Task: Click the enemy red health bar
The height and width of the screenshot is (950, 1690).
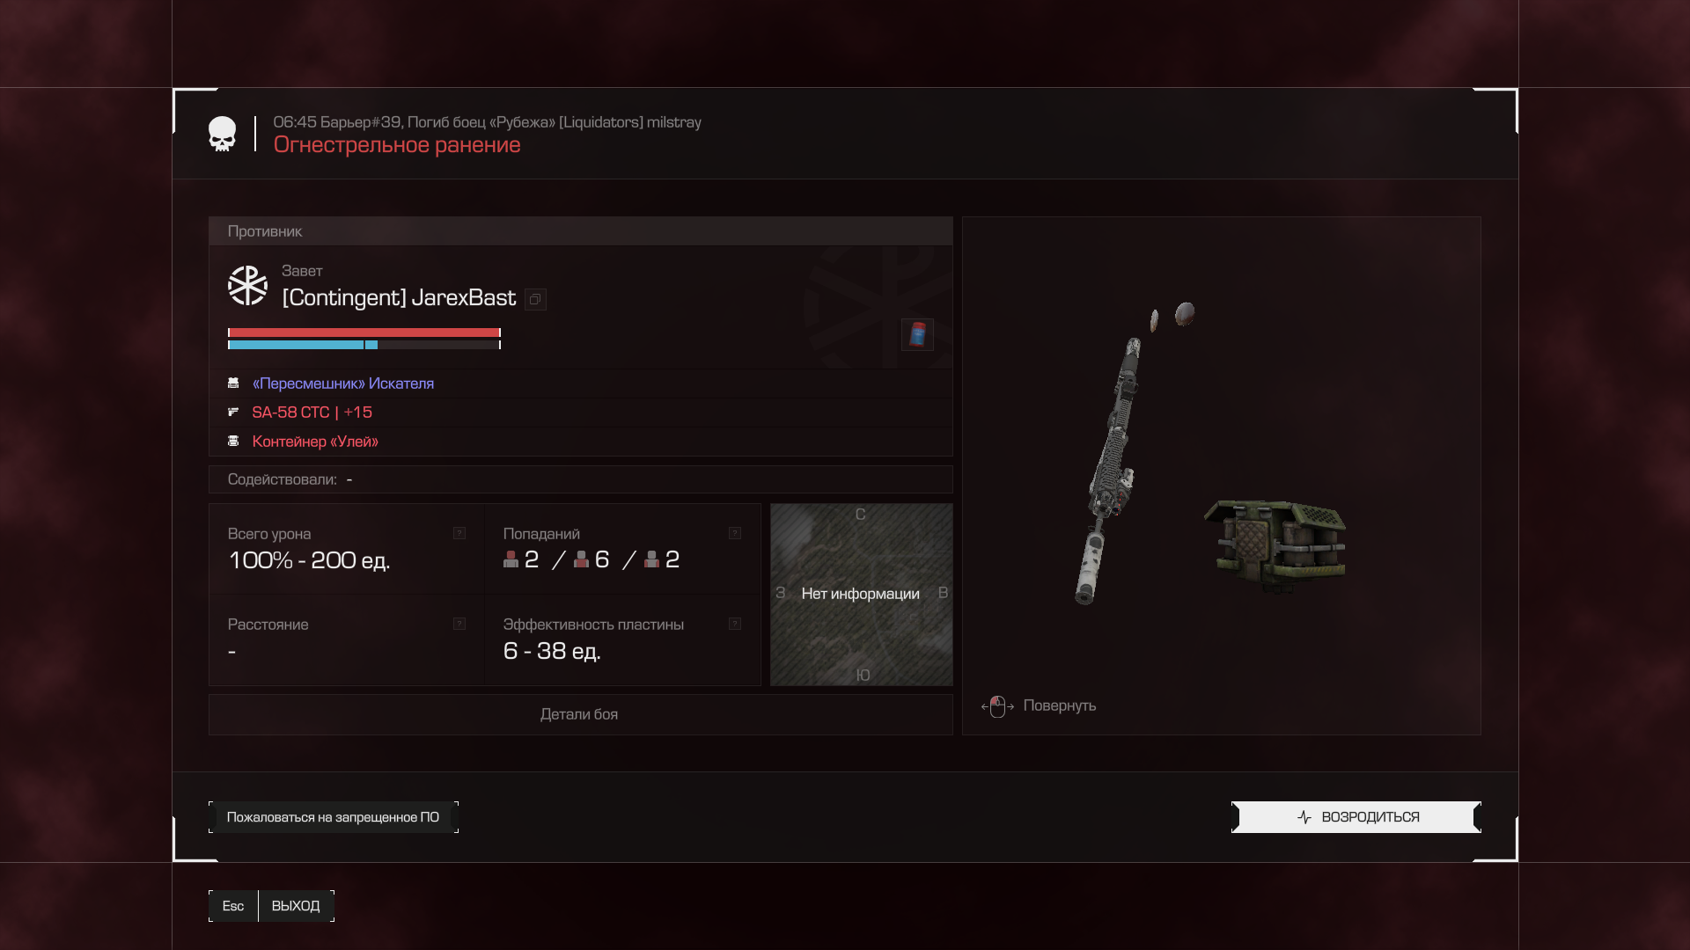Action: pyautogui.click(x=364, y=332)
